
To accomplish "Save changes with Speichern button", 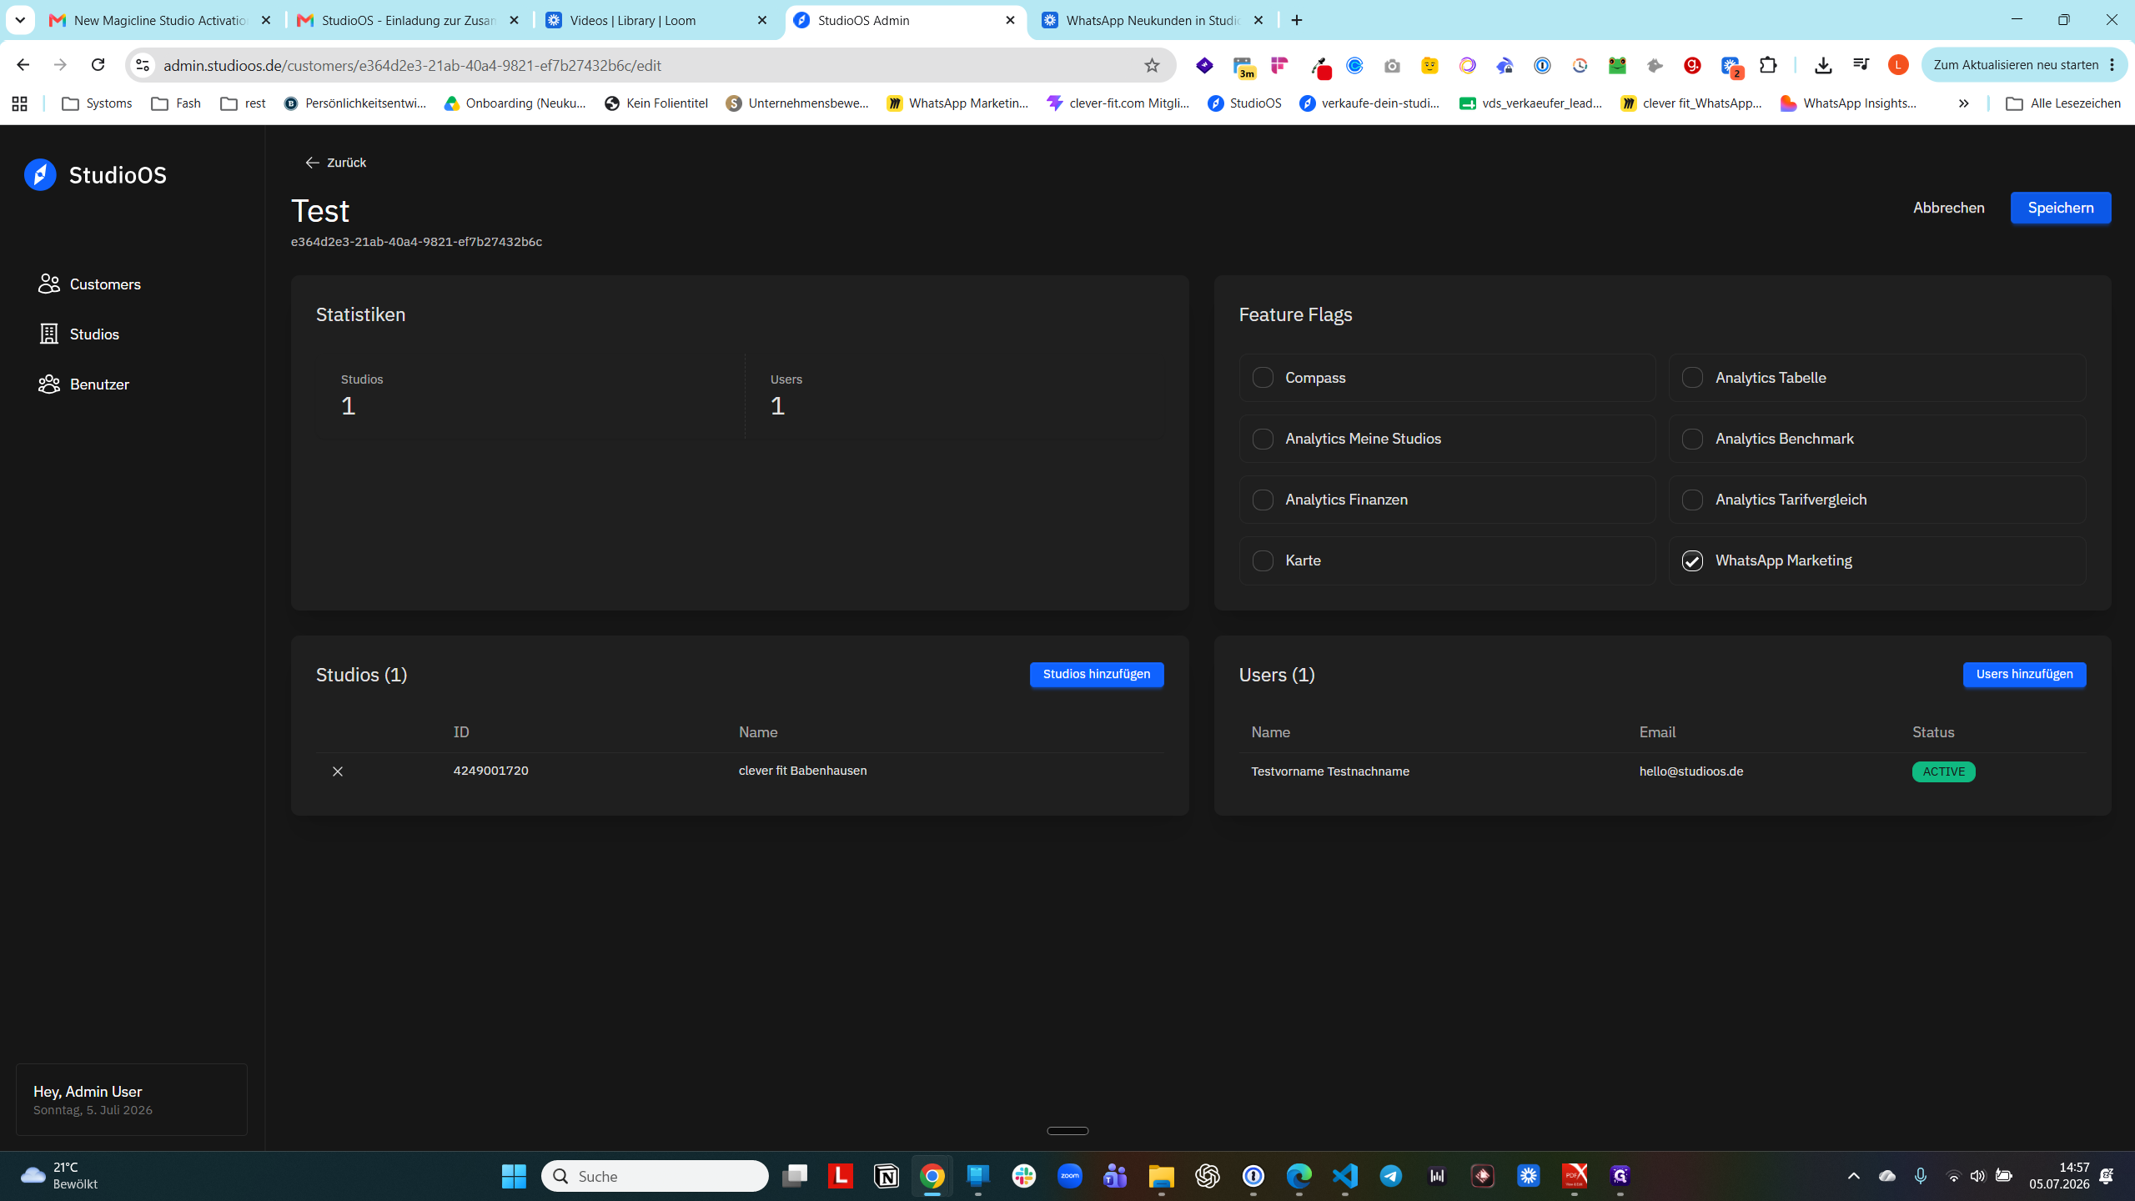I will 2061,208.
